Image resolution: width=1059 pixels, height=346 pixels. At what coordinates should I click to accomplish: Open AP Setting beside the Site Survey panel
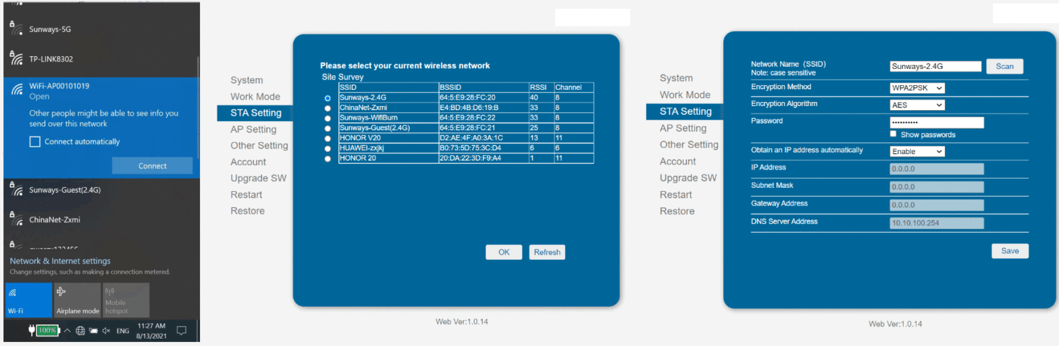(x=253, y=129)
